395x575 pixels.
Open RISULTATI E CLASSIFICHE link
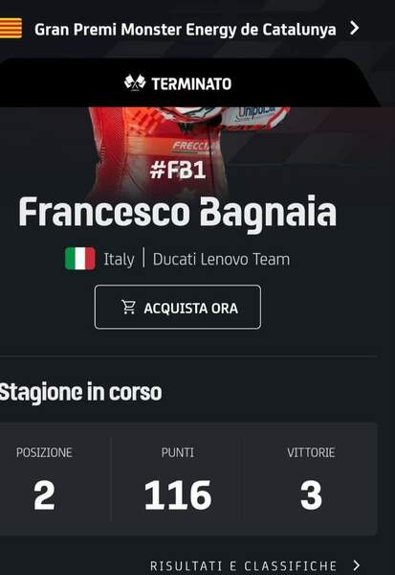pyautogui.click(x=243, y=565)
